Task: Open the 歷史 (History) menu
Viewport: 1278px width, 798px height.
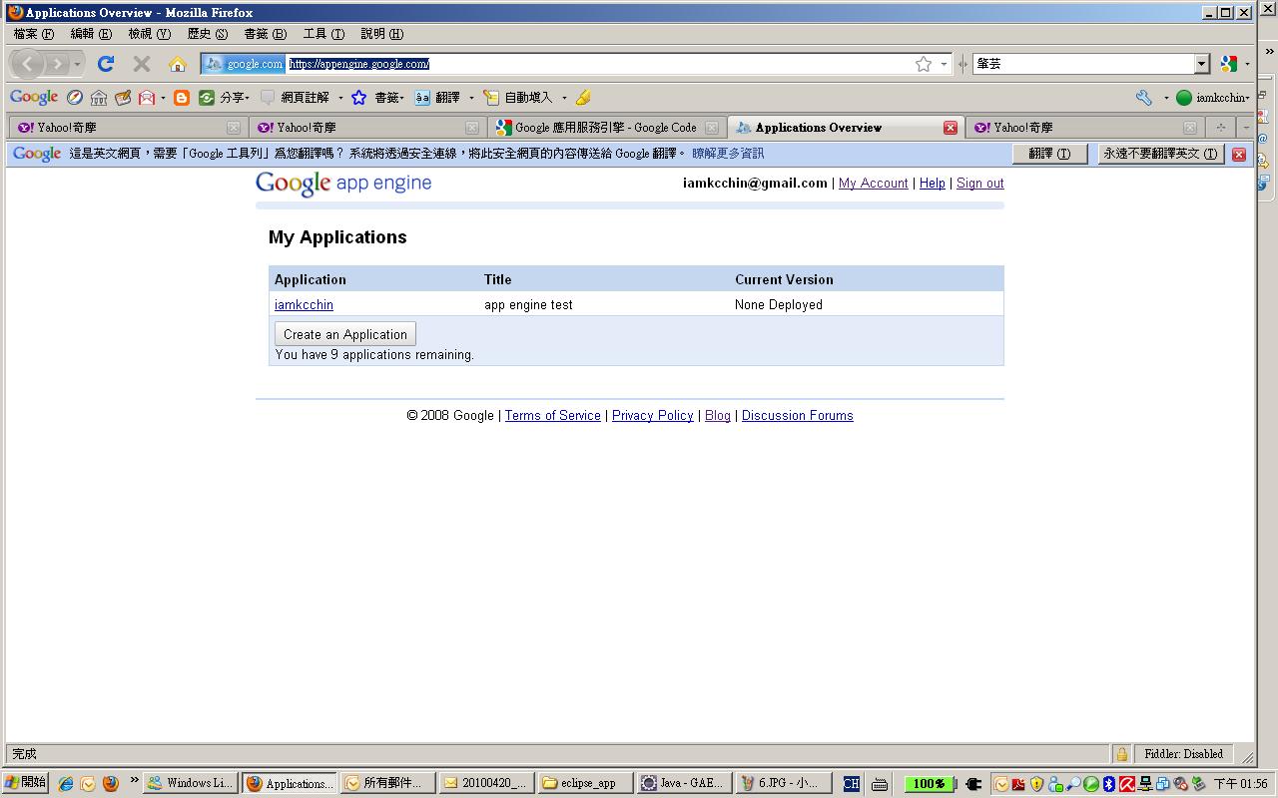Action: point(207,34)
